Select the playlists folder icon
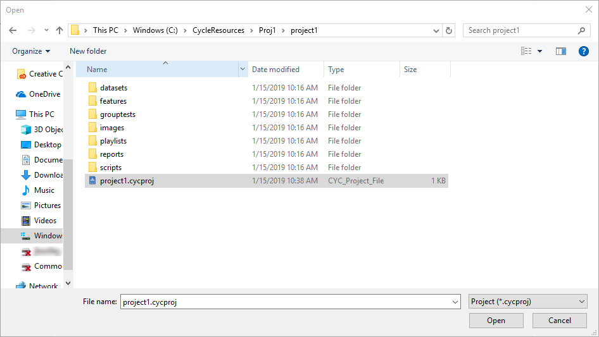The image size is (599, 337). pyautogui.click(x=92, y=141)
